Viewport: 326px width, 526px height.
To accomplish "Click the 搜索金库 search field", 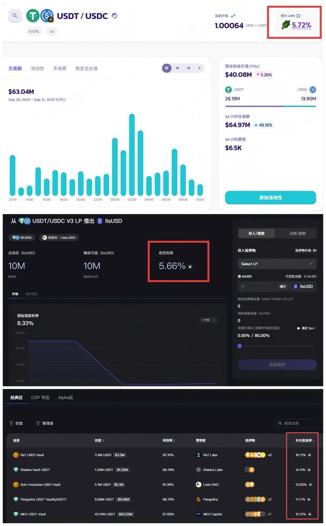I will pyautogui.click(x=299, y=423).
